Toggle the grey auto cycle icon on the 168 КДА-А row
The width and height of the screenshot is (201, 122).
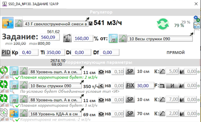(4, 112)
